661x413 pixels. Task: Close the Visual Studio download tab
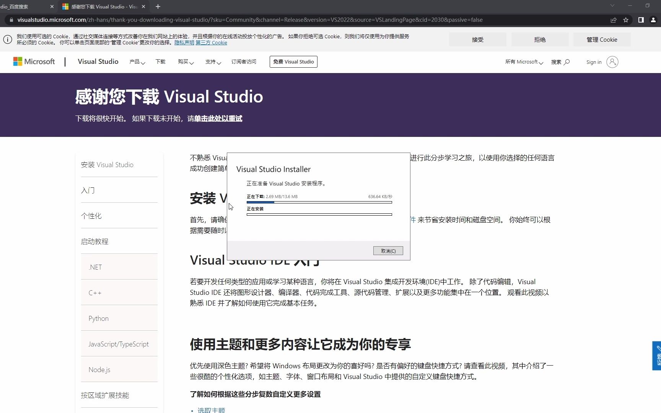pos(143,7)
